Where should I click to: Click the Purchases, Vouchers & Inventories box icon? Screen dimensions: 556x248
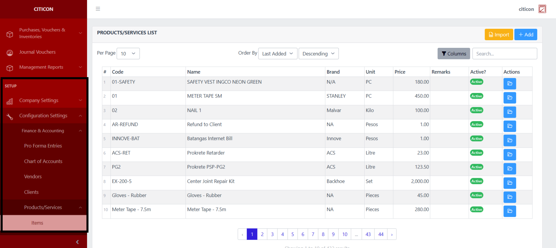[10, 34]
